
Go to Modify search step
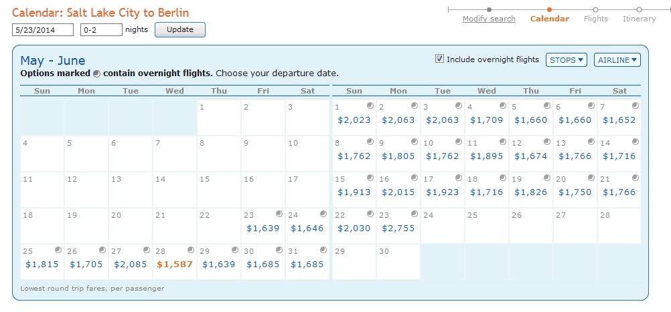[489, 19]
